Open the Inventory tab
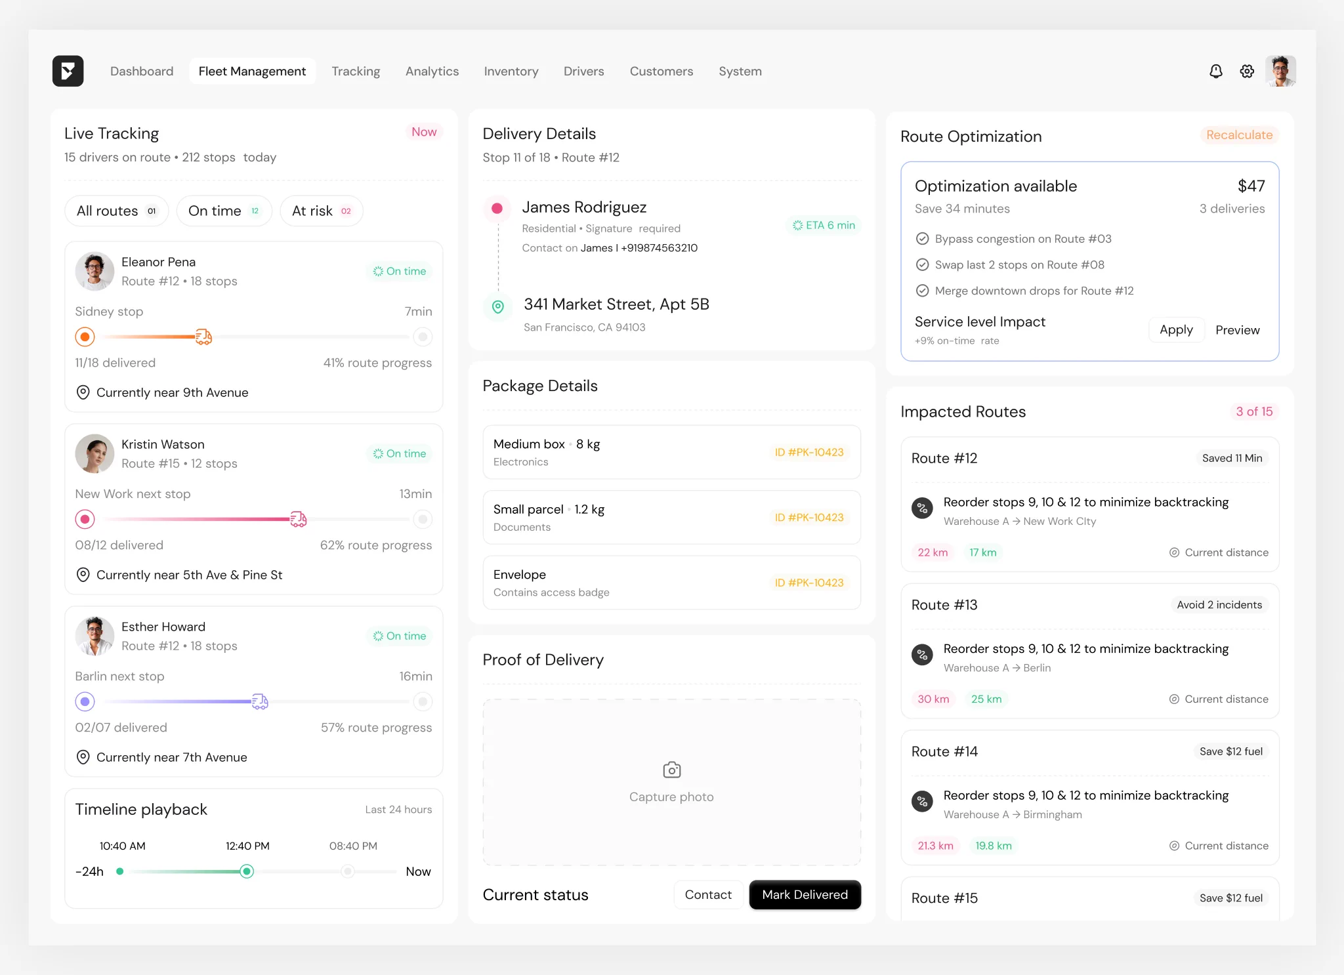Image resolution: width=1344 pixels, height=975 pixels. 511,71
